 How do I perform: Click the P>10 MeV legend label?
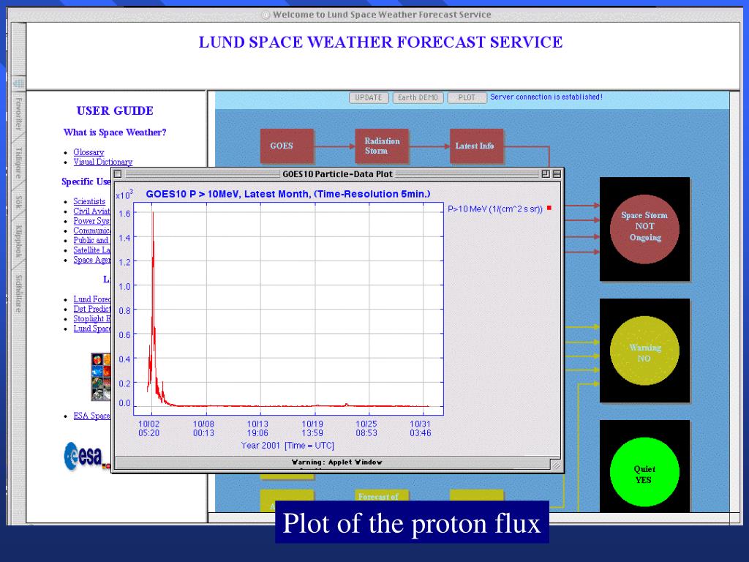(x=495, y=209)
